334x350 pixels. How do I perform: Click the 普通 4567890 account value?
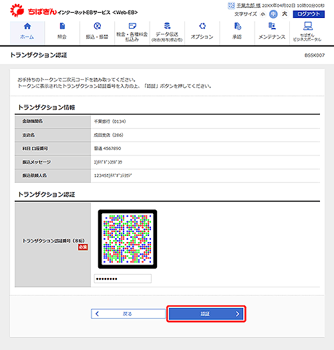108,149
